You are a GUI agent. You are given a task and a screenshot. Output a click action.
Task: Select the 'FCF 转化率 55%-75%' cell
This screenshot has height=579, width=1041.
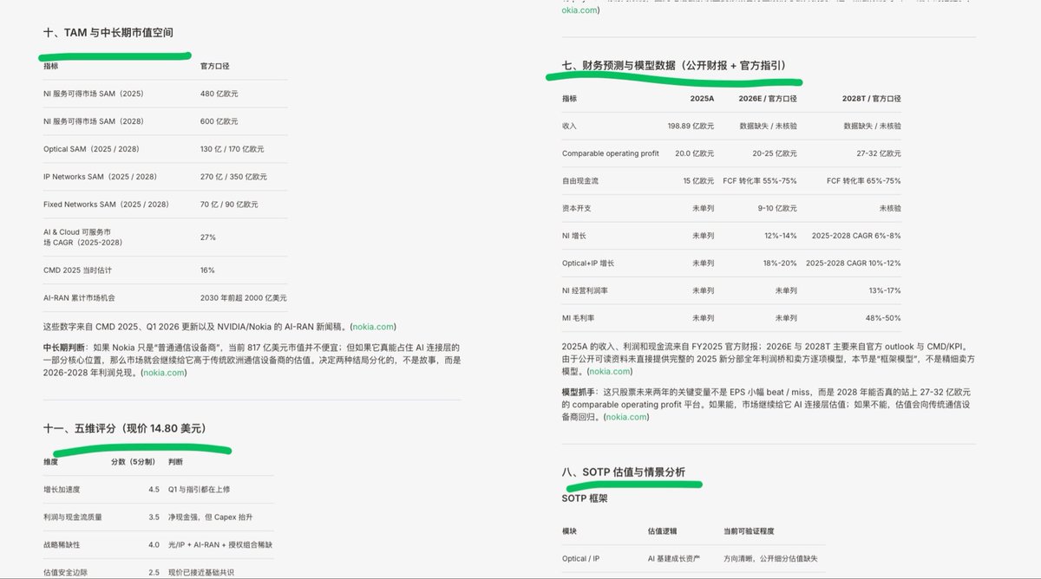pos(760,180)
